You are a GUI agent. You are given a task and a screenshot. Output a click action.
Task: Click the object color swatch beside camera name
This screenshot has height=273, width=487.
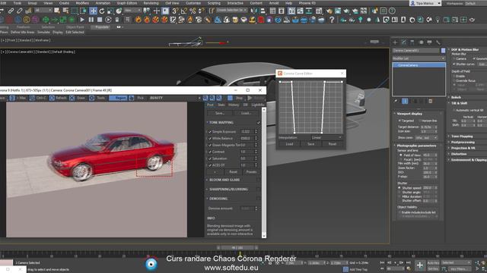[443, 51]
